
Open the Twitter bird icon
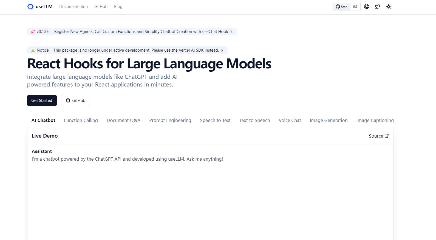point(378,7)
